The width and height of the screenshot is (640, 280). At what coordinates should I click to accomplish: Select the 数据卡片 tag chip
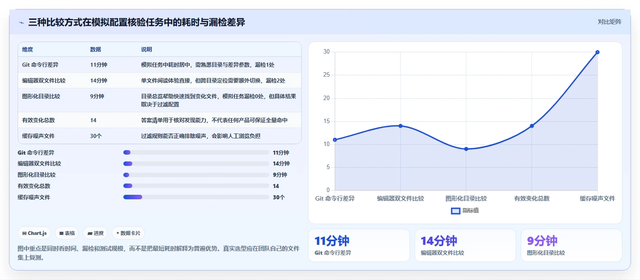[128, 233]
